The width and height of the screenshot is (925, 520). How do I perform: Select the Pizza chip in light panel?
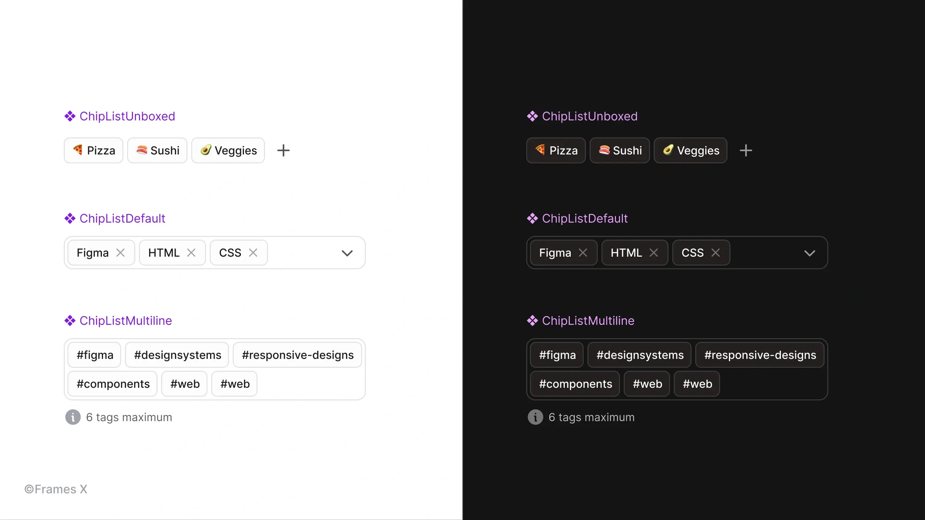pos(93,150)
